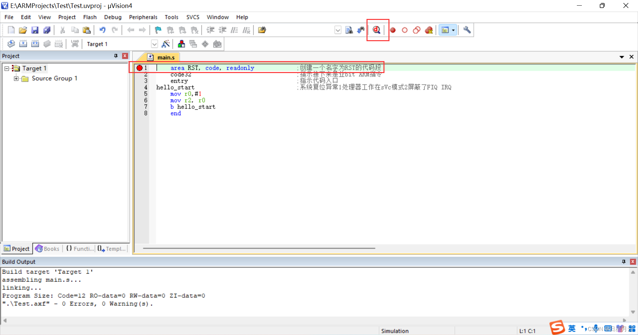638x335 pixels.
Task: Open the find text combo dropdown
Action: (x=338, y=30)
